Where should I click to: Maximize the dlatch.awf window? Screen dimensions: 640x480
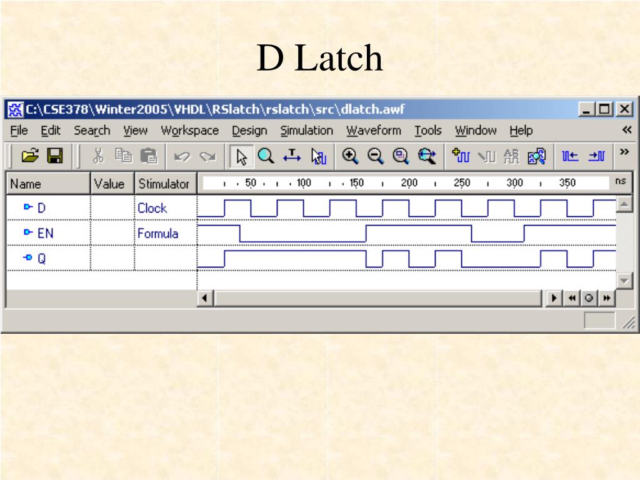coord(604,109)
